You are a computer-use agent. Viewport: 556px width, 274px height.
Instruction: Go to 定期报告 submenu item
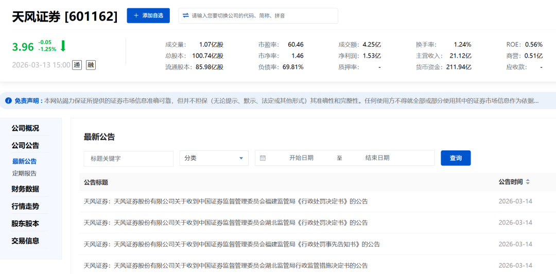[24, 174]
